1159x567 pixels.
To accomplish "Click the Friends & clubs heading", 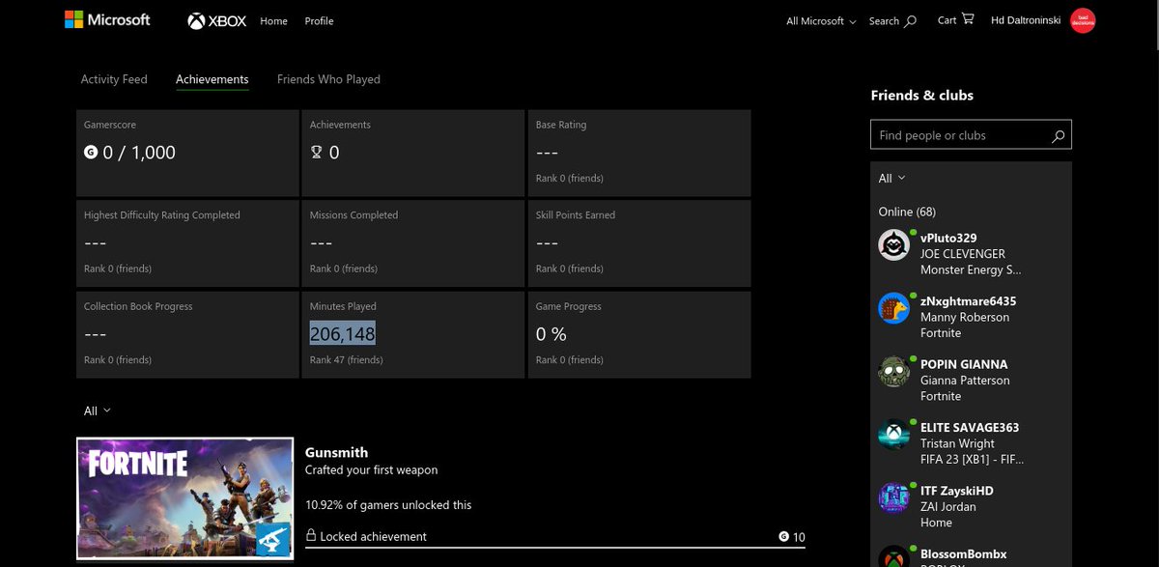I will point(922,96).
